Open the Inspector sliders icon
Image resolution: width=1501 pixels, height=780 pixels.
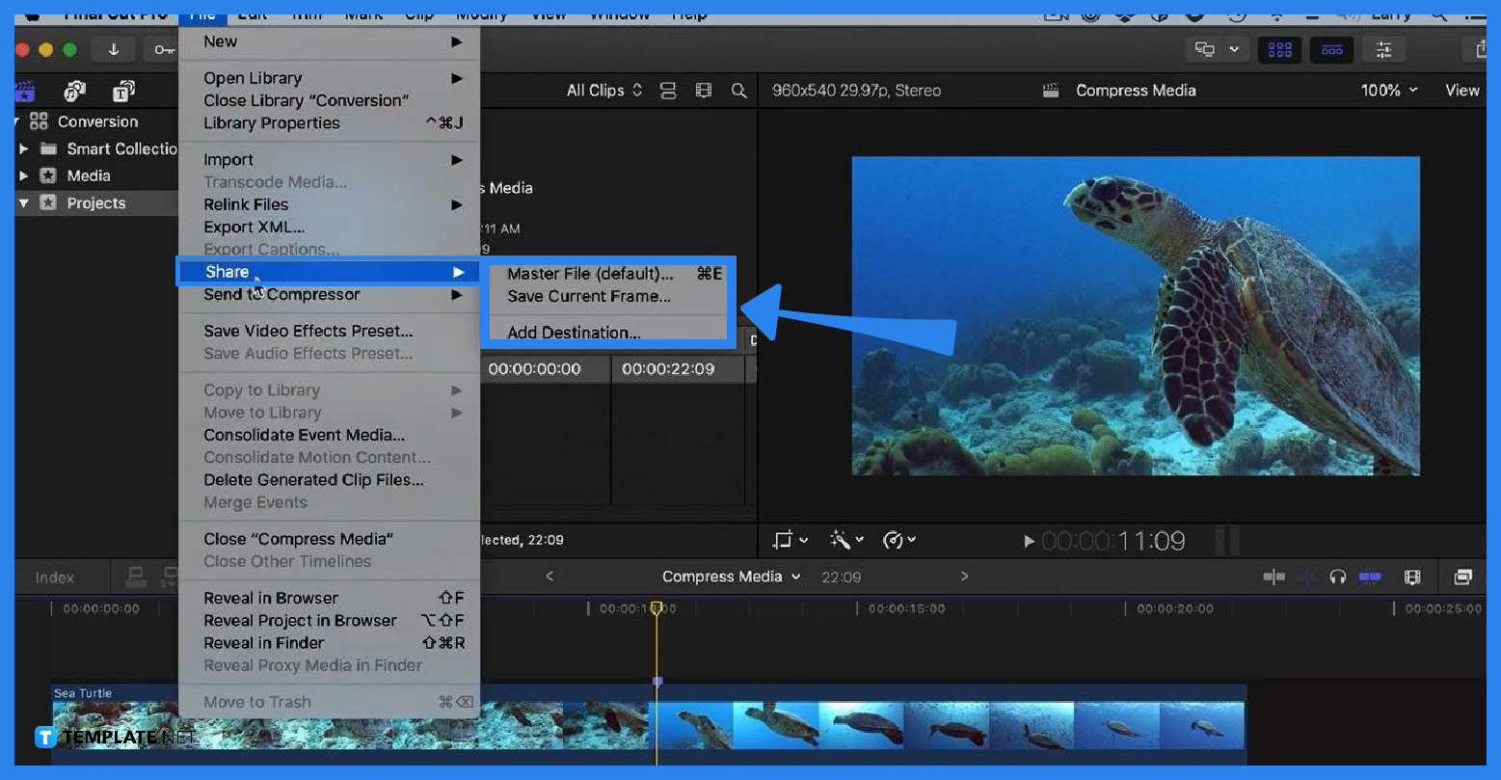(x=1384, y=49)
